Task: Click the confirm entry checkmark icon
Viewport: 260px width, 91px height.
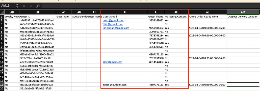Action: 31,6
